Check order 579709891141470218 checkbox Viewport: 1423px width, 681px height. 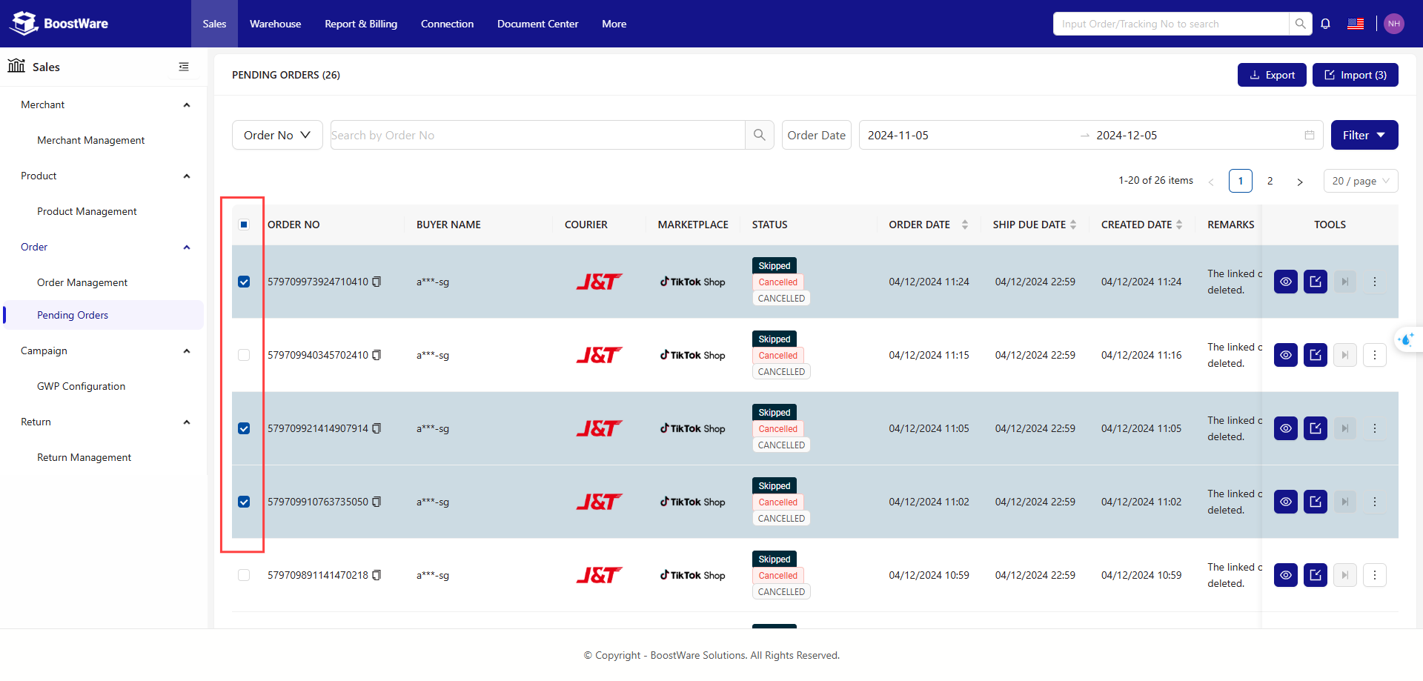(x=244, y=575)
